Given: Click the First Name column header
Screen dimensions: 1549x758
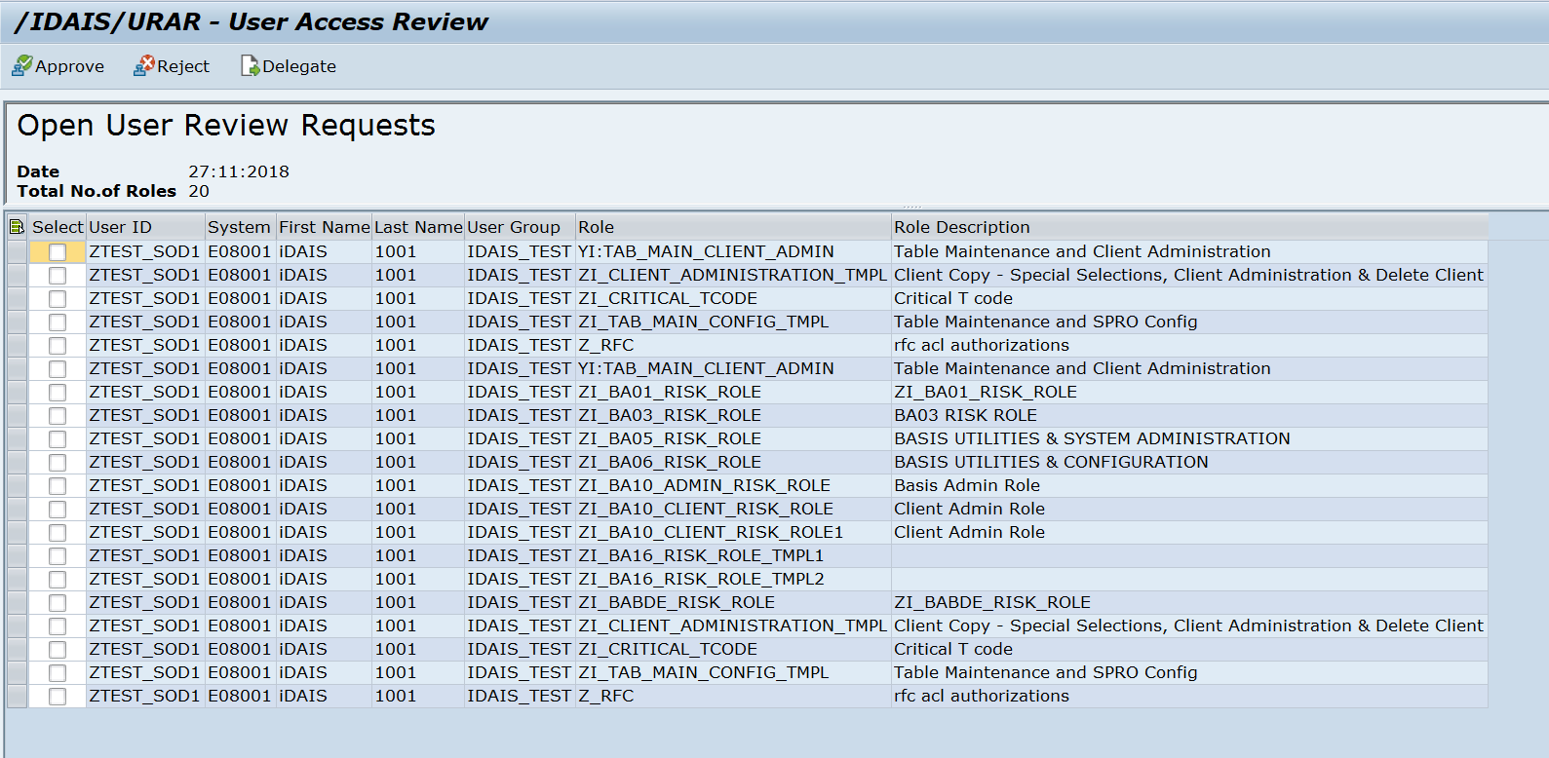Looking at the screenshot, I should coord(324,227).
